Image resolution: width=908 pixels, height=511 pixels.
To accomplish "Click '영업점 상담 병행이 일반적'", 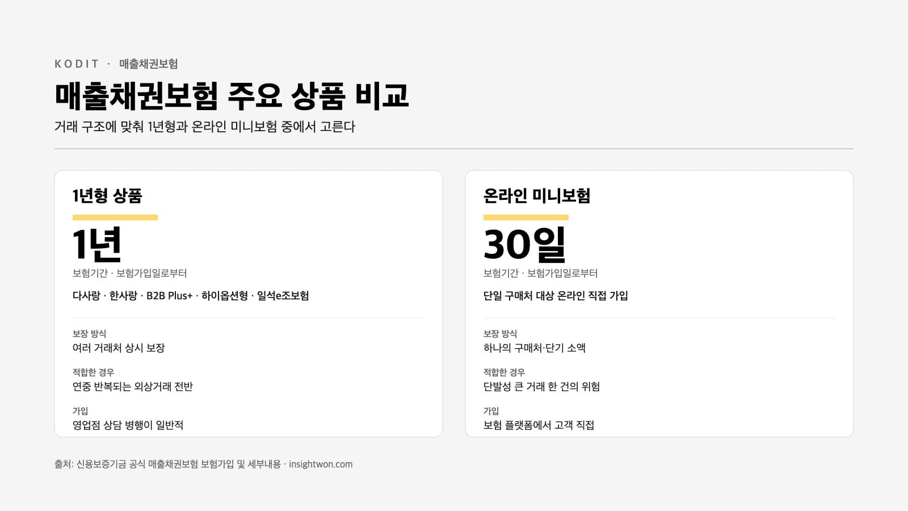I will 128,425.
